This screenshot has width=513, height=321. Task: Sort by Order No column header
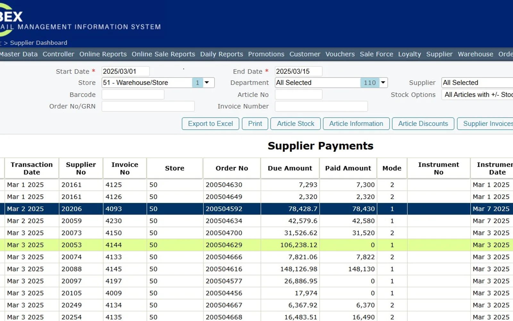click(232, 168)
